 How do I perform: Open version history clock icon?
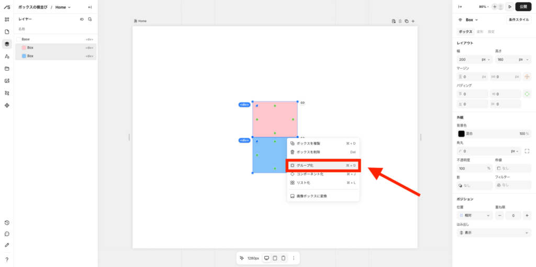click(7, 223)
